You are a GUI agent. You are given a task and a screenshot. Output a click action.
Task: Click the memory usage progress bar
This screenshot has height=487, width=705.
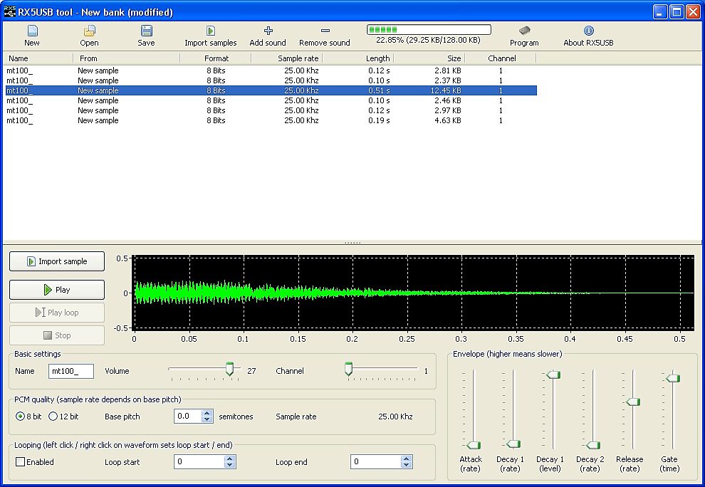coord(429,30)
